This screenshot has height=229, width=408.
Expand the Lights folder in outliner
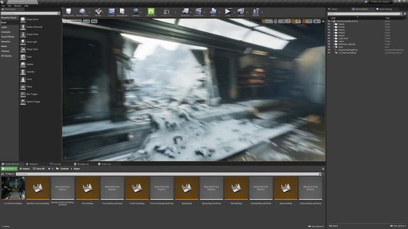point(333,41)
